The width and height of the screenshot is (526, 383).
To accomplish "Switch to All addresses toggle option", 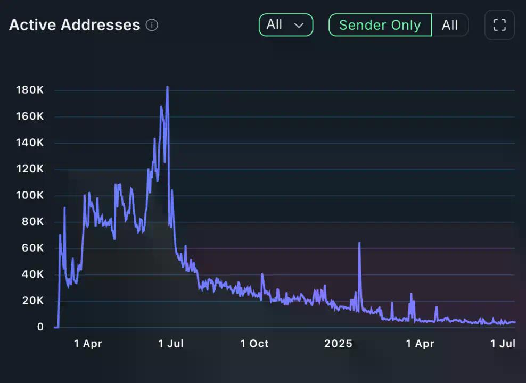I will click(450, 25).
